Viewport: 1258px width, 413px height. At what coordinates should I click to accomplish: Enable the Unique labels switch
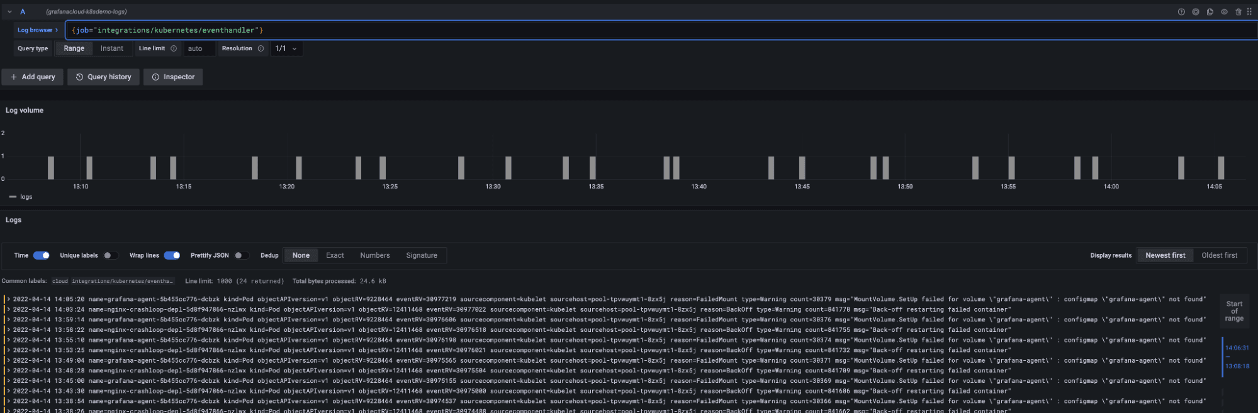click(x=111, y=255)
